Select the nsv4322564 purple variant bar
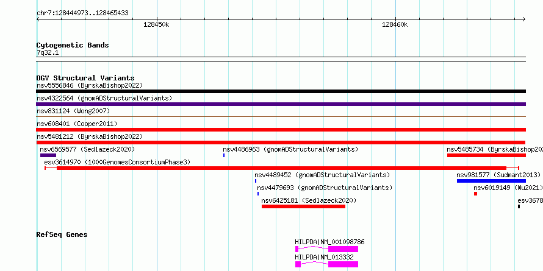This screenshot has height=271, width=543. pos(281,104)
